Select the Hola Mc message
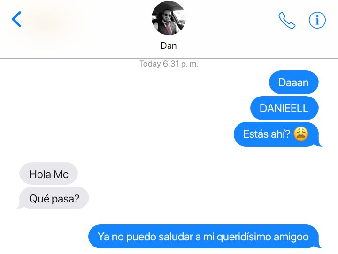 coord(48,173)
